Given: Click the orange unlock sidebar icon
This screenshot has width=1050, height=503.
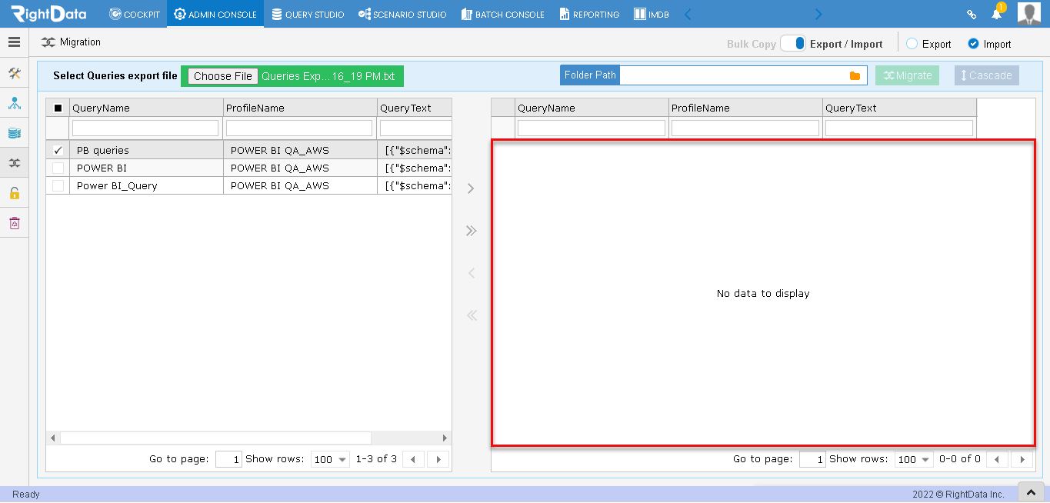Looking at the screenshot, I should tap(14, 193).
